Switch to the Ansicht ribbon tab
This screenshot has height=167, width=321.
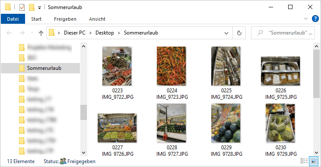point(97,19)
